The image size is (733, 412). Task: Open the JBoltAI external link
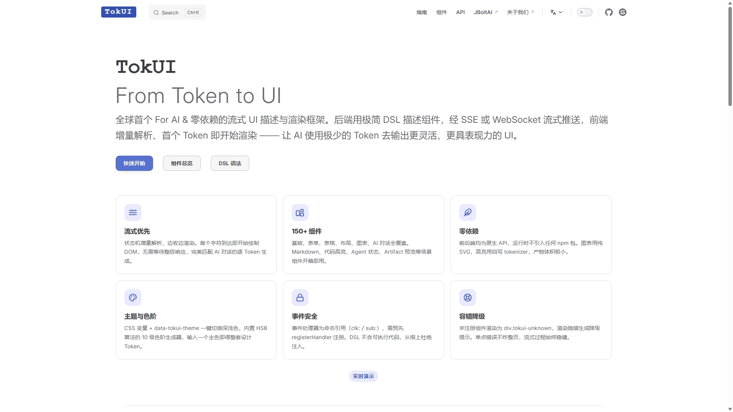pyautogui.click(x=486, y=12)
